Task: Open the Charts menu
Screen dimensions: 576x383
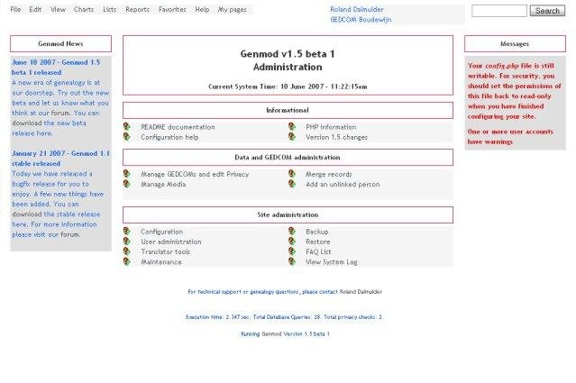Action: click(84, 10)
